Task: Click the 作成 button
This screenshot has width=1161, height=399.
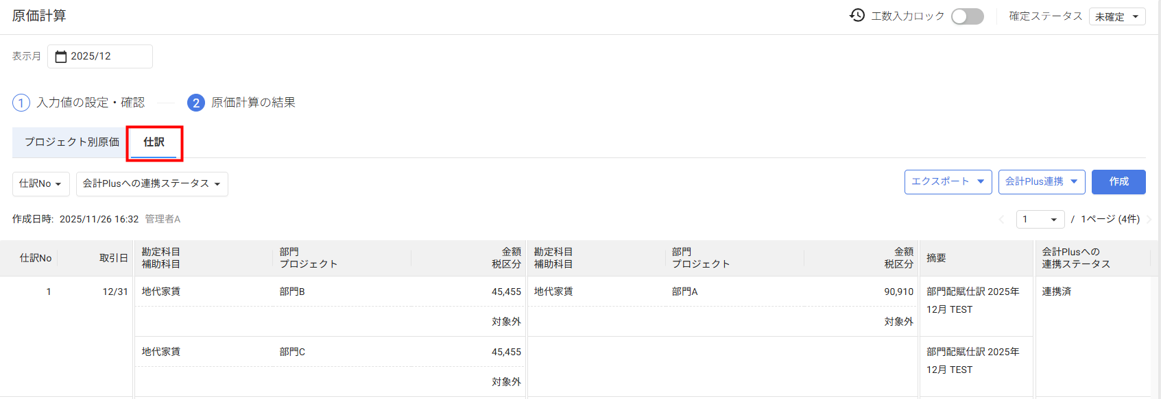Action: pyautogui.click(x=1118, y=181)
